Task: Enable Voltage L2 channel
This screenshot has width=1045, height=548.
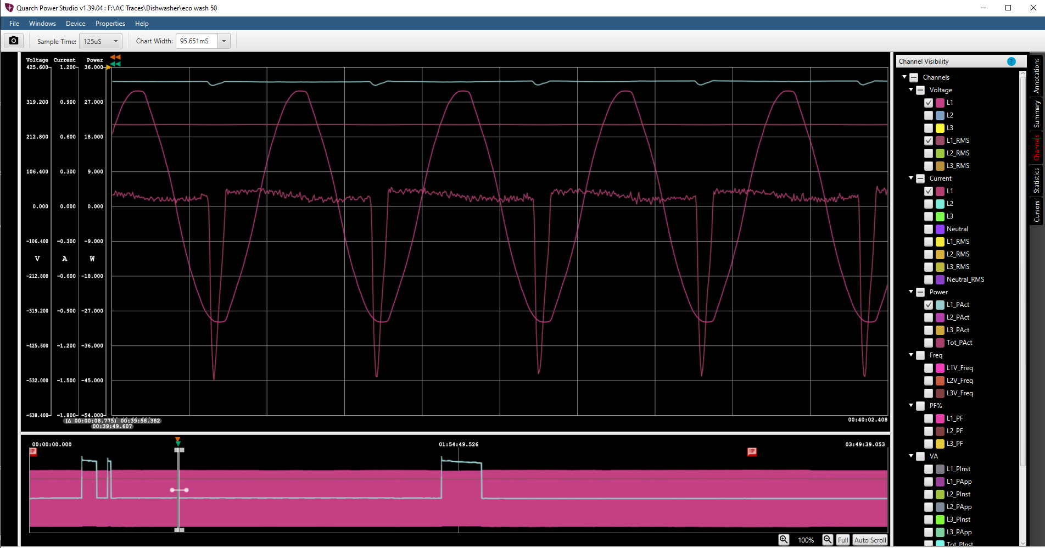Action: [x=929, y=115]
